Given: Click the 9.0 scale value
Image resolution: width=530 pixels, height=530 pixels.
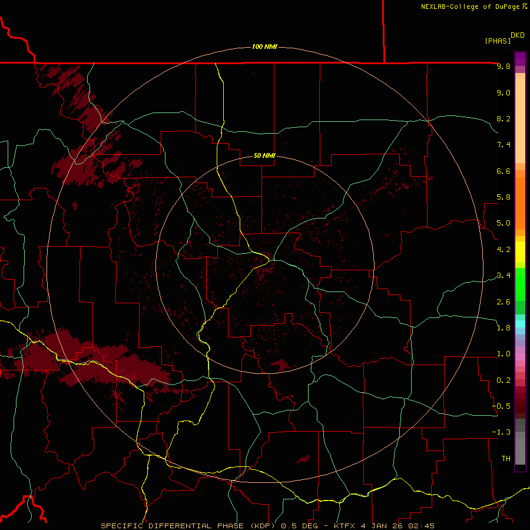Looking at the screenshot, I should [503, 93].
